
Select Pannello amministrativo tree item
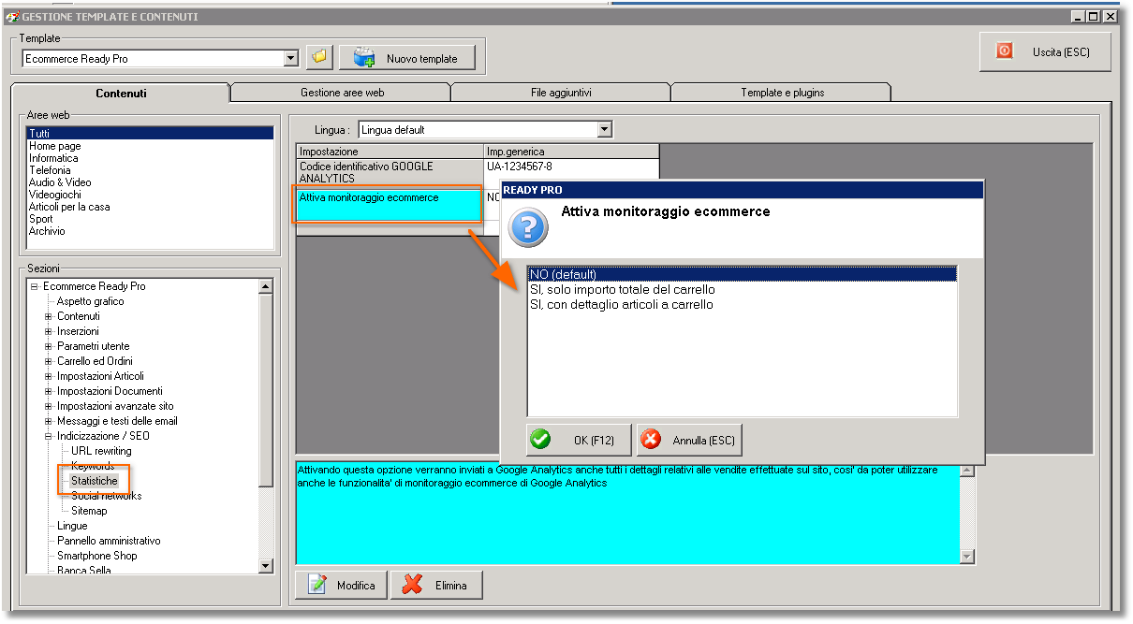109,541
